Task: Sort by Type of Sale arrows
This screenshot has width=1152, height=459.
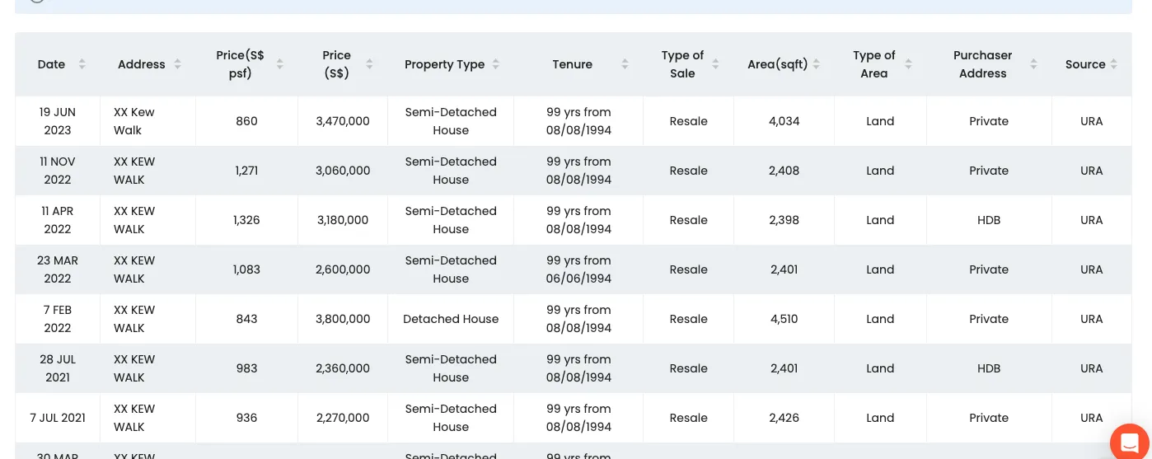Action: point(715,64)
